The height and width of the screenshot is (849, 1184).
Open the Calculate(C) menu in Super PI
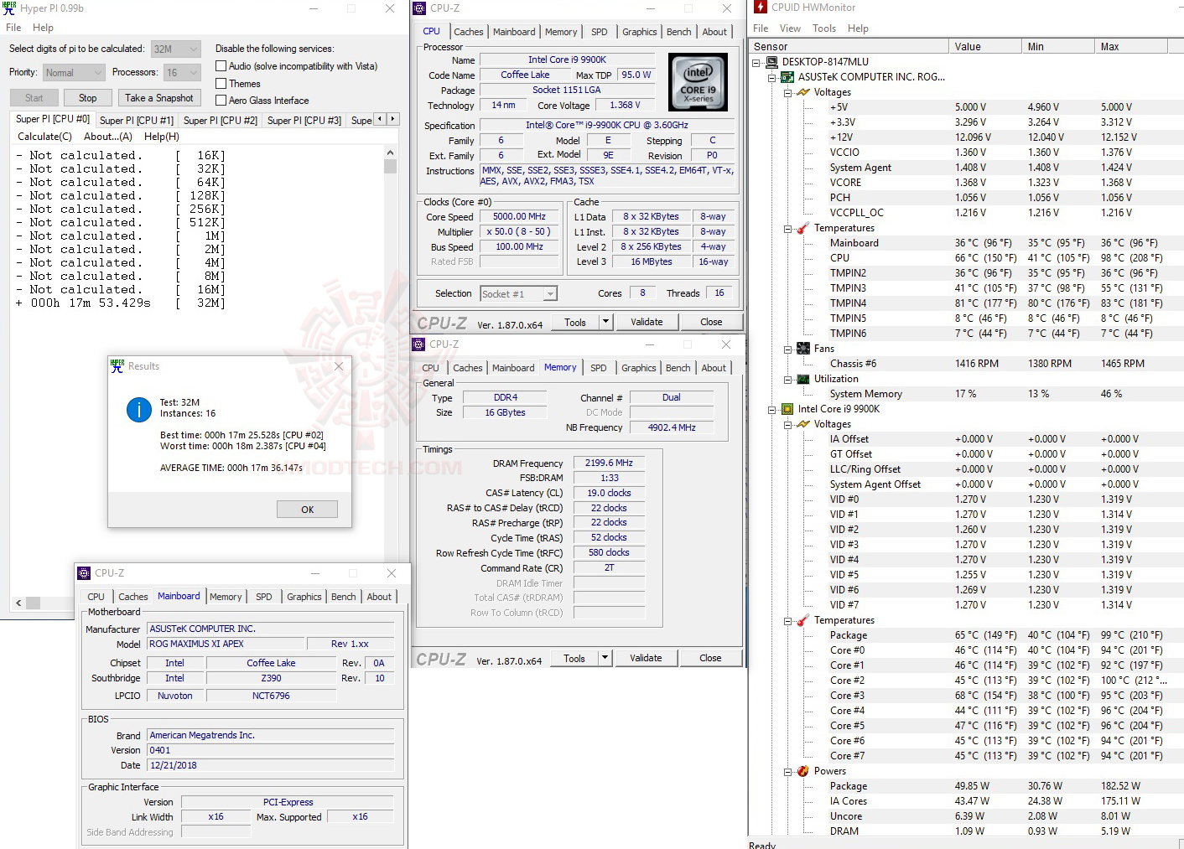(x=45, y=137)
